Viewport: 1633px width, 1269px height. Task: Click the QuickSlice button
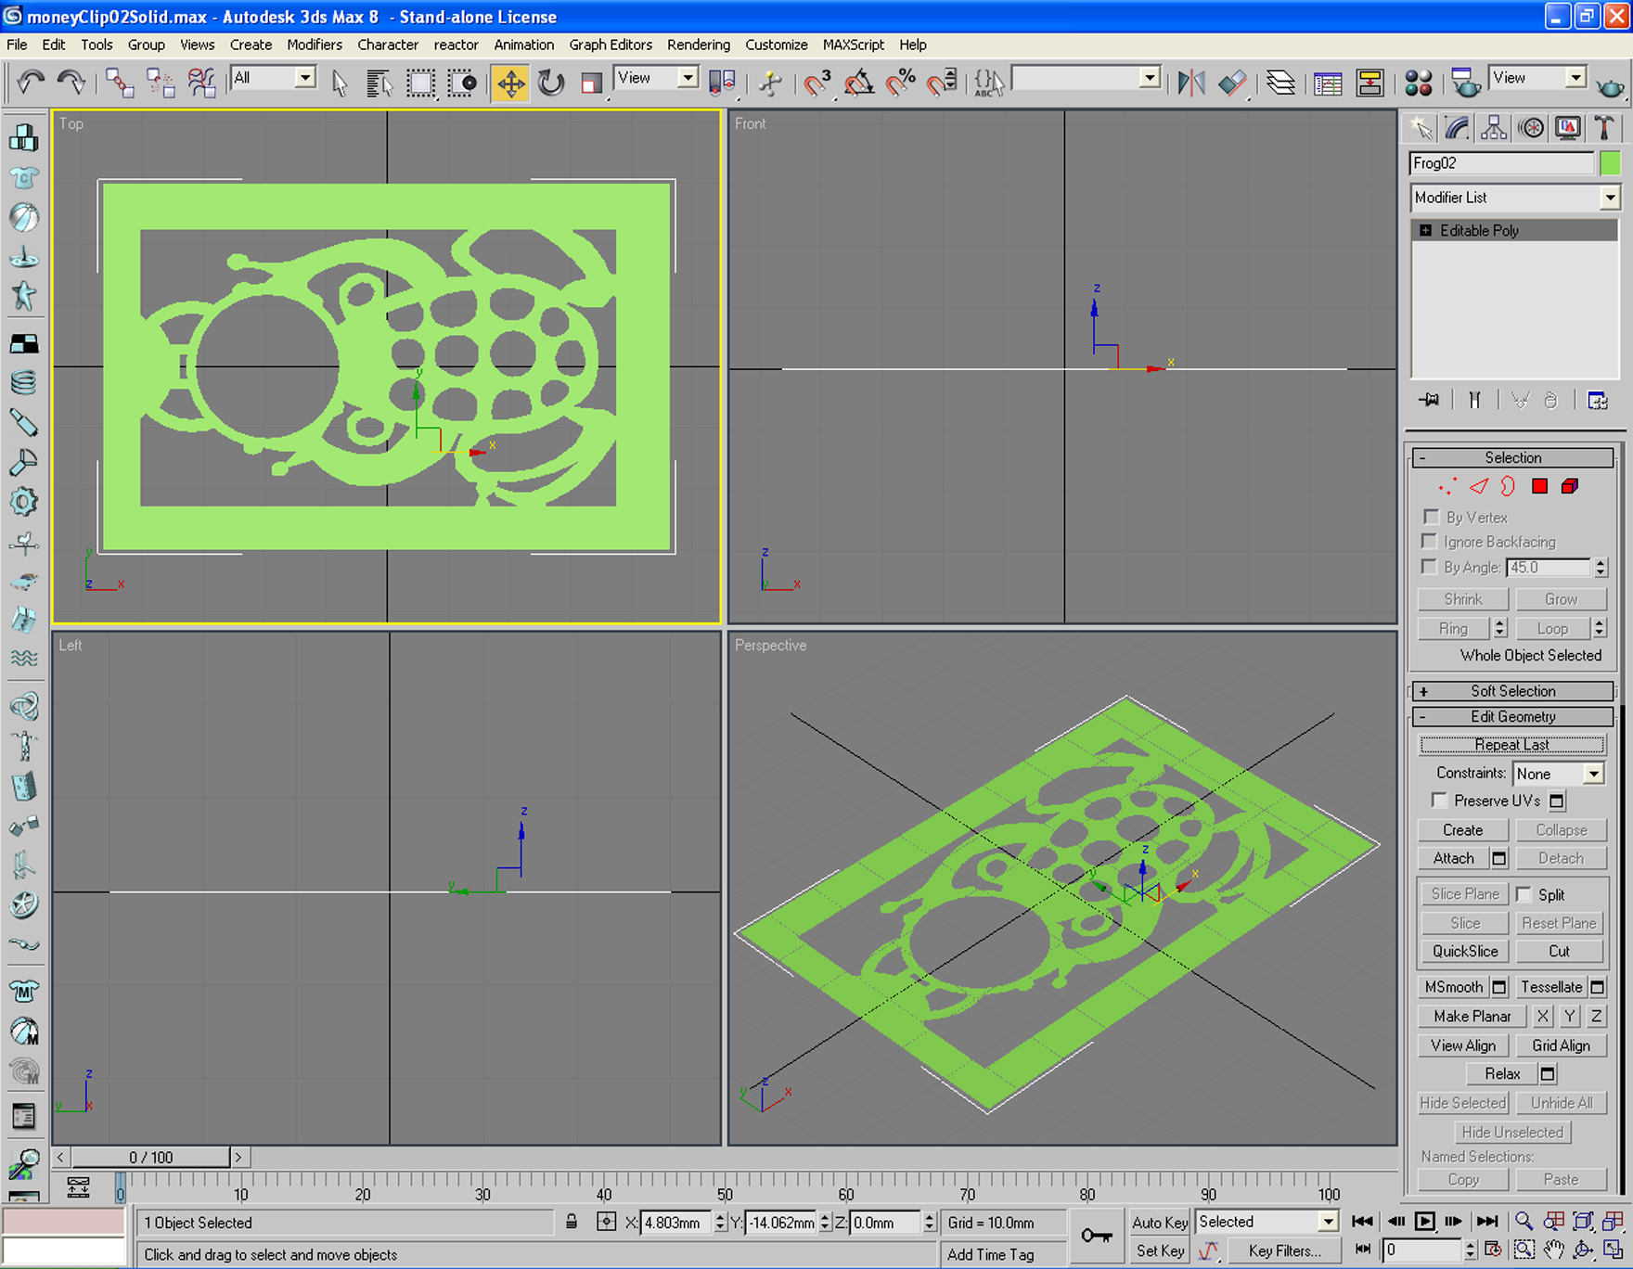tap(1464, 951)
